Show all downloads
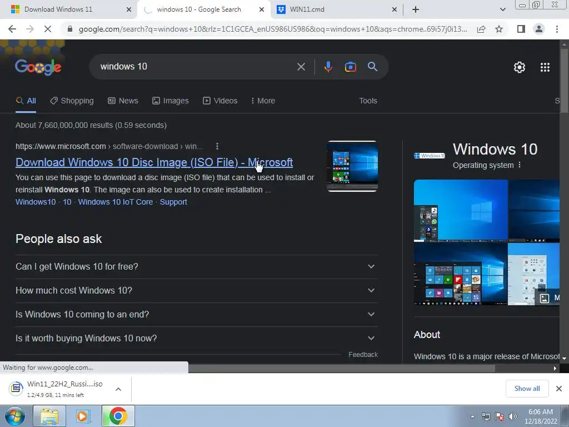Image resolution: width=569 pixels, height=427 pixels. click(527, 389)
